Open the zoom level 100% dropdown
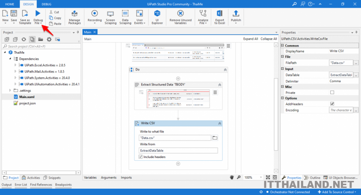361x195 pixels. point(261,177)
